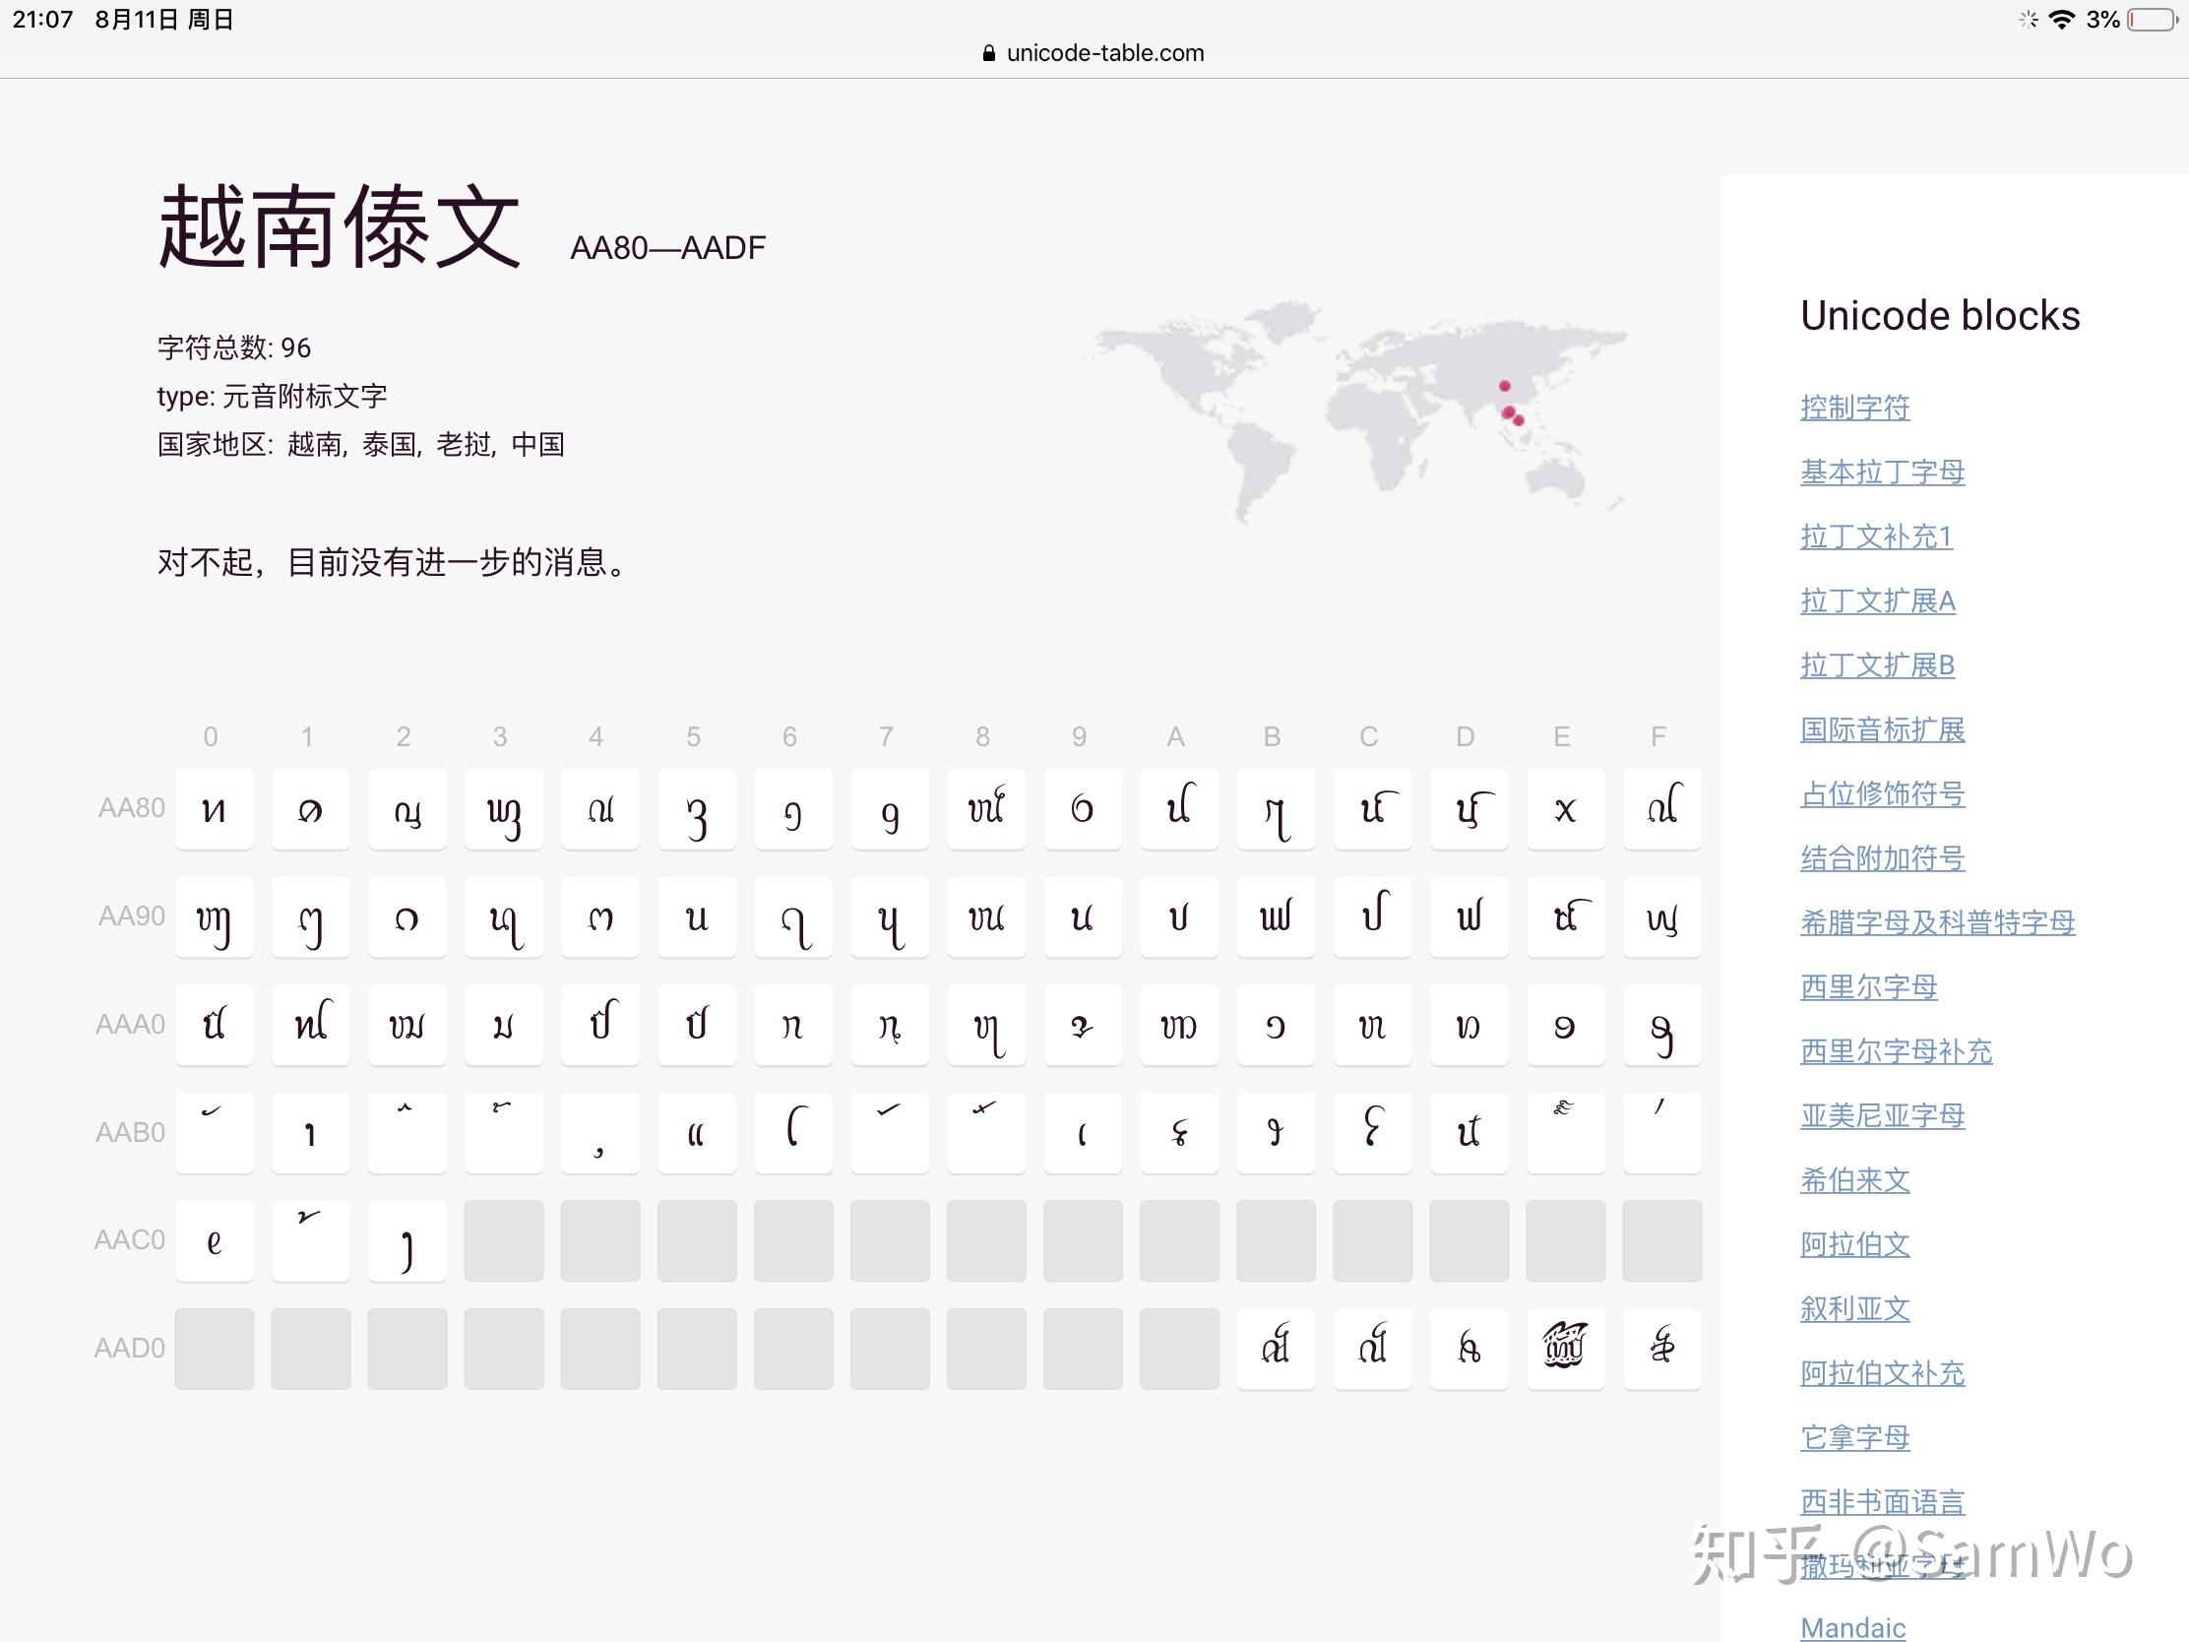Image resolution: width=2189 pixels, height=1642 pixels.
Task: Go to the 国际音标扩展 block
Action: coord(1882,728)
